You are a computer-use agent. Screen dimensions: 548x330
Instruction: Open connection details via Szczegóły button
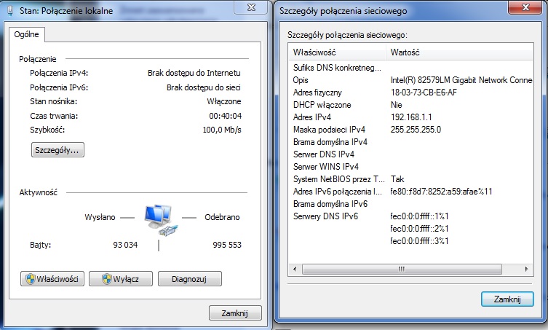(58, 150)
